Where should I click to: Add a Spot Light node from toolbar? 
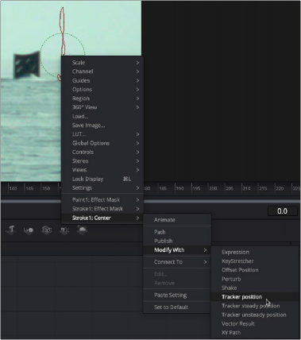point(64,230)
